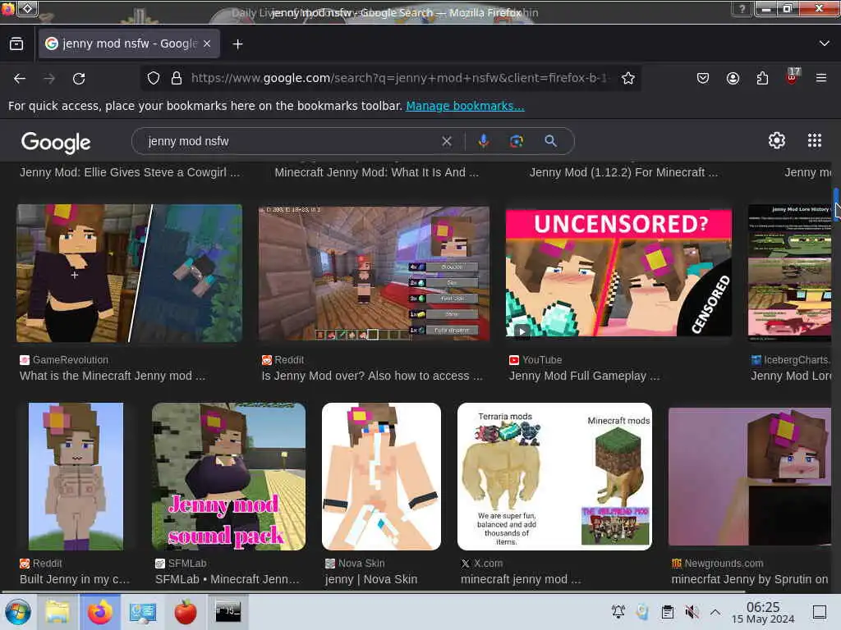Open the clock showing 06:25
The image size is (841, 630).
[x=763, y=613]
